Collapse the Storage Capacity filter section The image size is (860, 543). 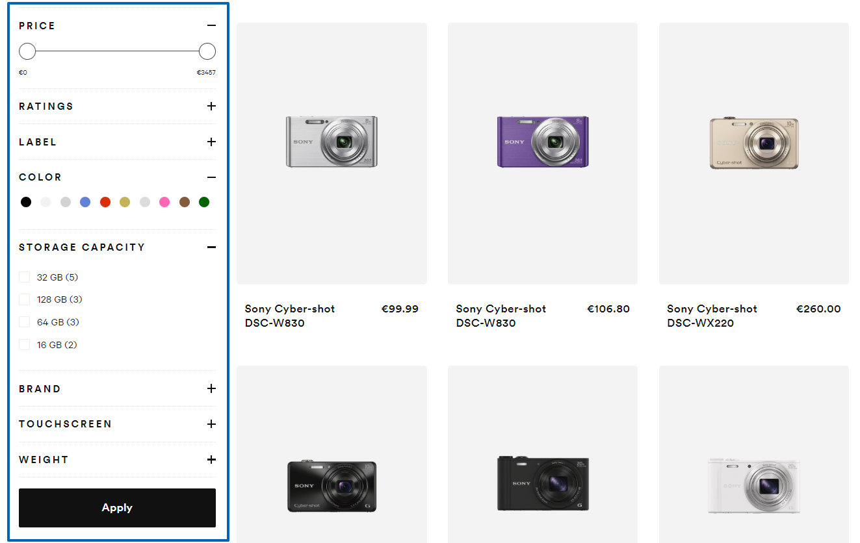[211, 247]
